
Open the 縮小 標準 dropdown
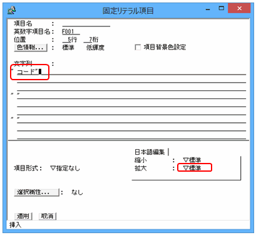pos(192,160)
